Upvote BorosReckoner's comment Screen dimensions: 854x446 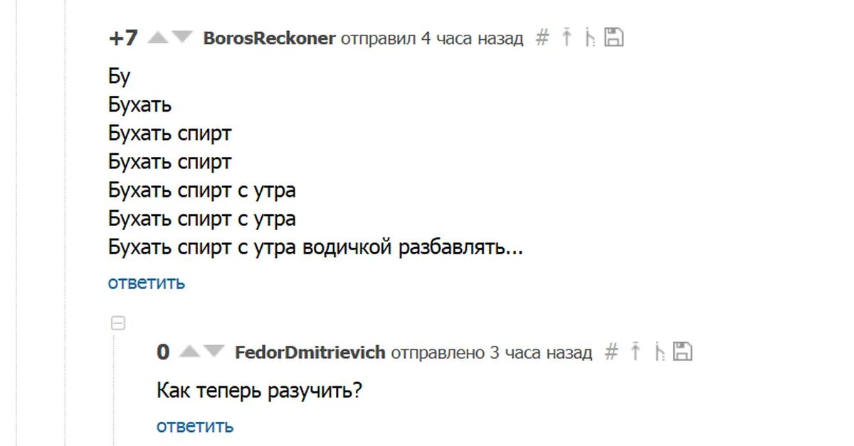158,38
